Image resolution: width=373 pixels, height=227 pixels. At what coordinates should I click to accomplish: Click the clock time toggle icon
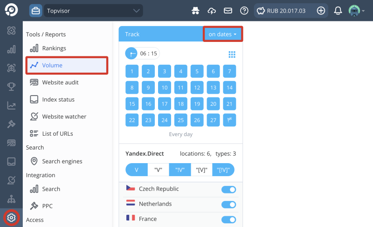(x=131, y=54)
